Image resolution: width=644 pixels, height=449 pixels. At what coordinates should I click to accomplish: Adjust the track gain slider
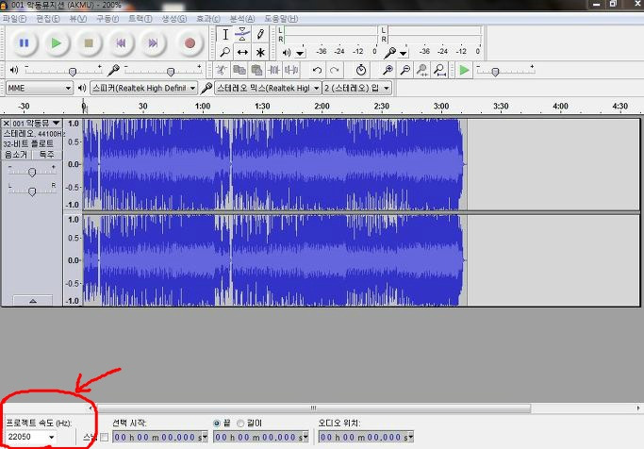point(32,172)
